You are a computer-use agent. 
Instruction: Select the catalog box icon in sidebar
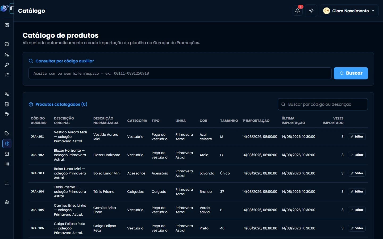[7, 143]
